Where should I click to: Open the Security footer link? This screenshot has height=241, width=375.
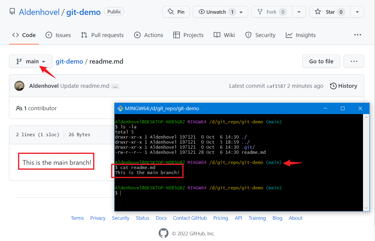point(121,218)
